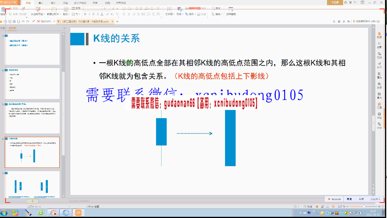The image size is (387, 218).
Task: Toggle the Notes button in status bar
Action: 308,206
